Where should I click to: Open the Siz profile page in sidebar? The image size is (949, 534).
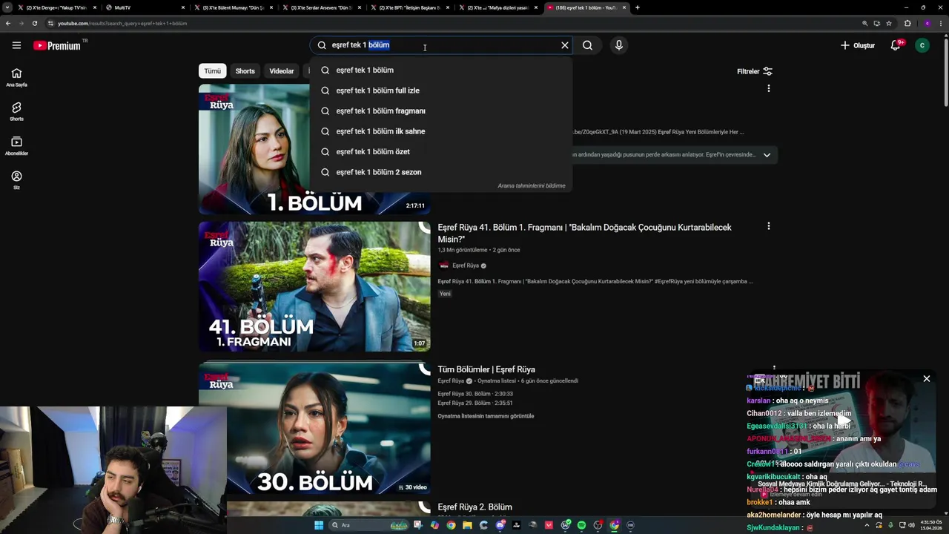(x=16, y=180)
